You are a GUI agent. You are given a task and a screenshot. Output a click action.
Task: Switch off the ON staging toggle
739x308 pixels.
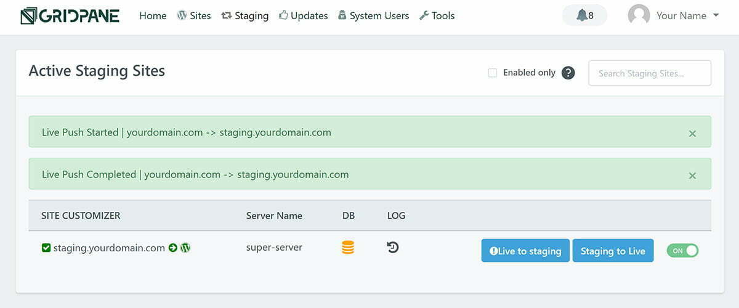click(682, 251)
